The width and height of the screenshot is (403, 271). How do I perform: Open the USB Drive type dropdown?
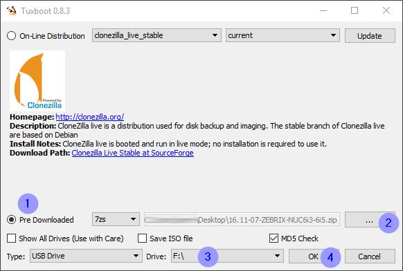86,256
